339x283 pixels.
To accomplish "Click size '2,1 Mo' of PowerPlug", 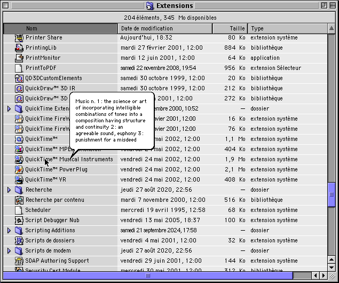I will point(235,169).
